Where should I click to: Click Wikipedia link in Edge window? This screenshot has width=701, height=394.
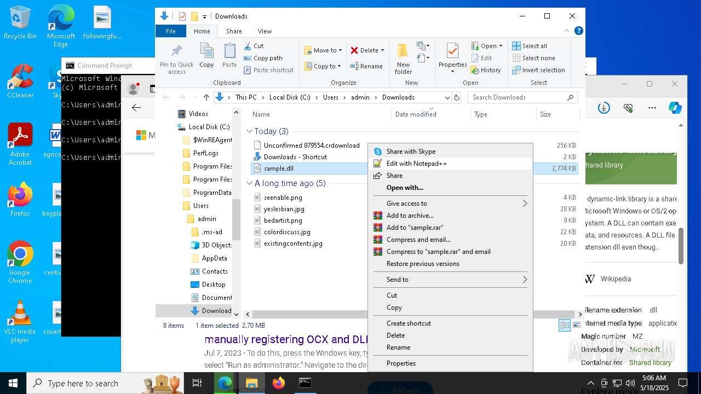pyautogui.click(x=616, y=279)
